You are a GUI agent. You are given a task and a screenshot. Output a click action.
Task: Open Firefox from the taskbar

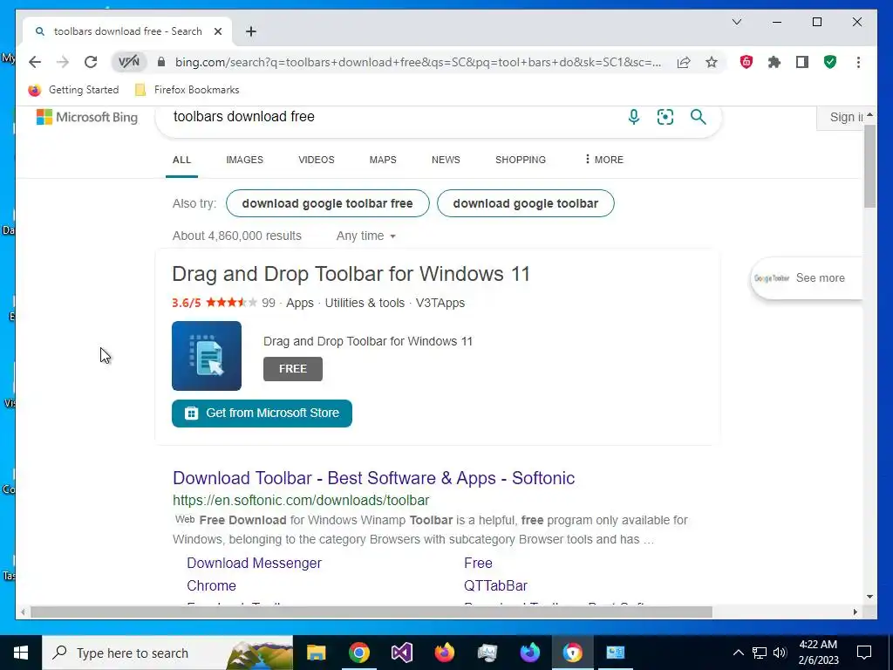(x=444, y=653)
